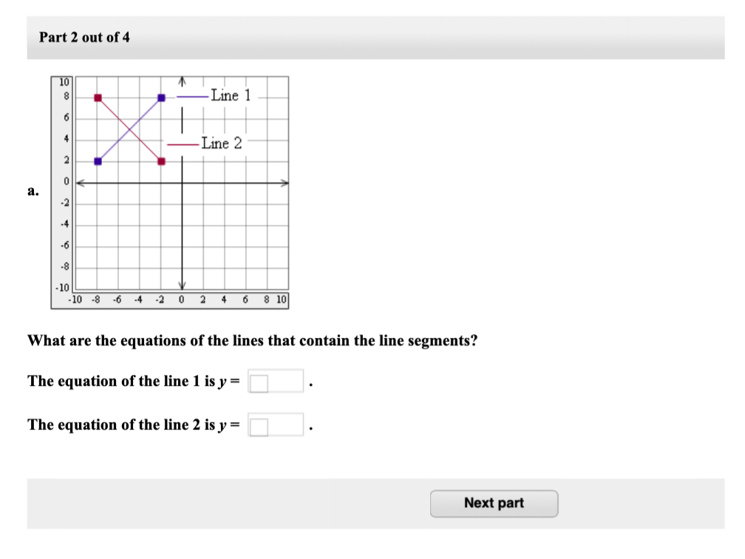Click the red square endpoint at (-8, 8)
The height and width of the screenshot is (559, 745).
(x=97, y=97)
